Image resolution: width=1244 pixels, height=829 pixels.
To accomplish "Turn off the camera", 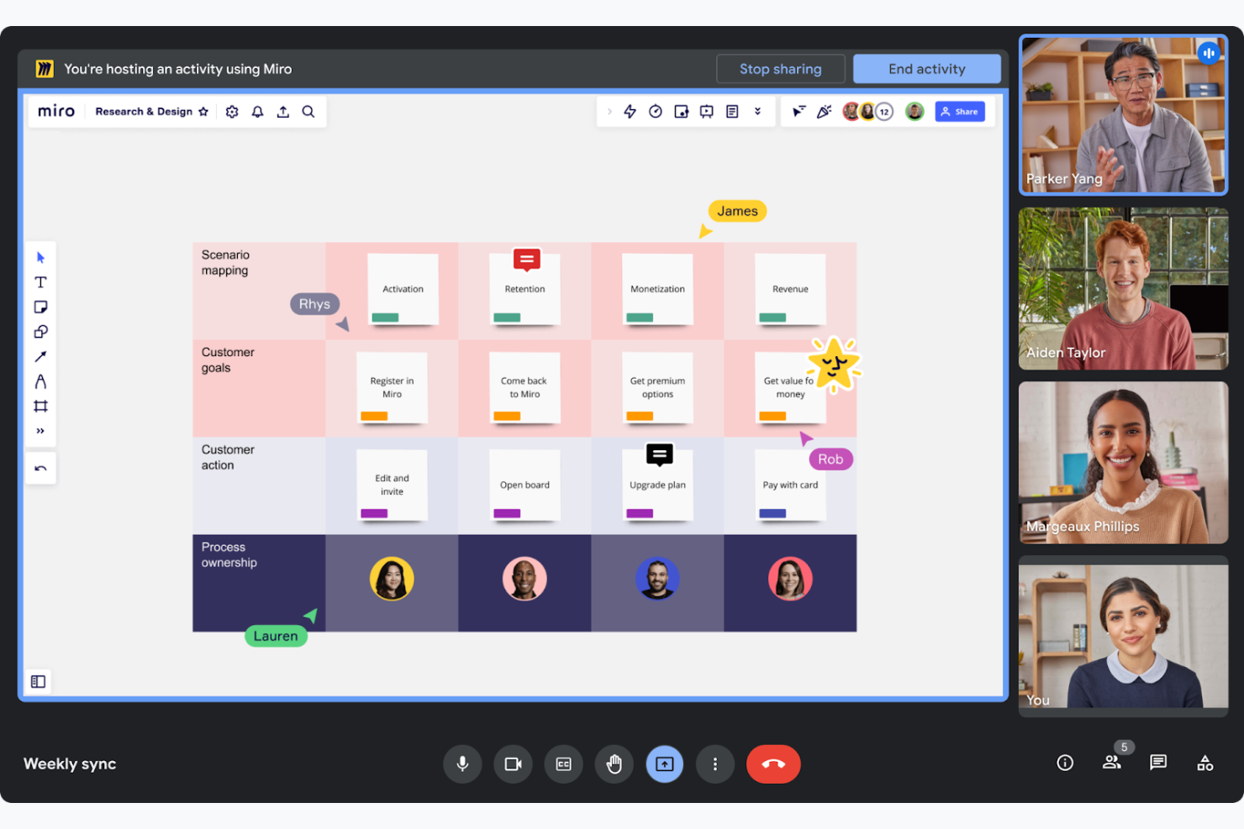I will 513,763.
